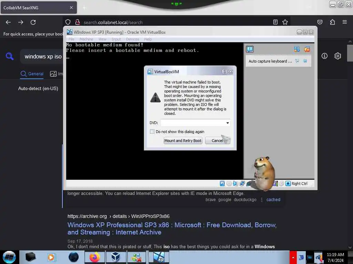Click the black folder taskbar icon

(30, 257)
